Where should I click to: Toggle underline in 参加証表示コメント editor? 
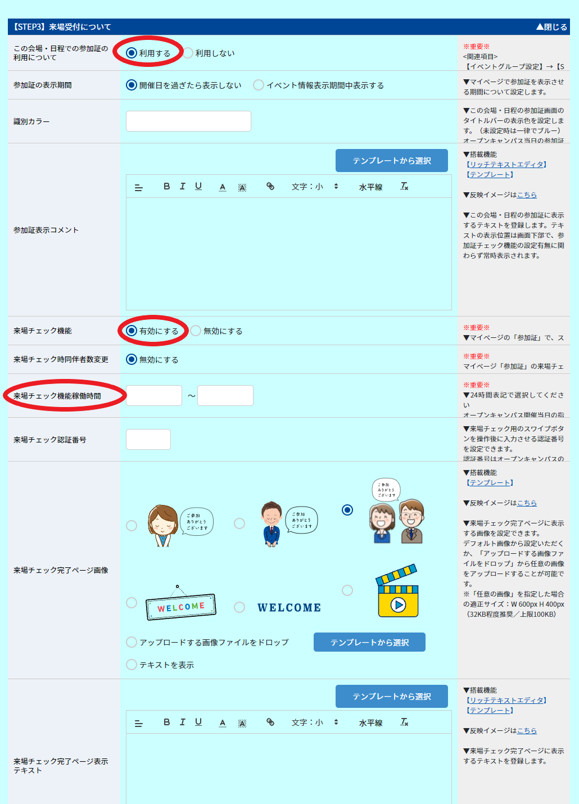[198, 186]
